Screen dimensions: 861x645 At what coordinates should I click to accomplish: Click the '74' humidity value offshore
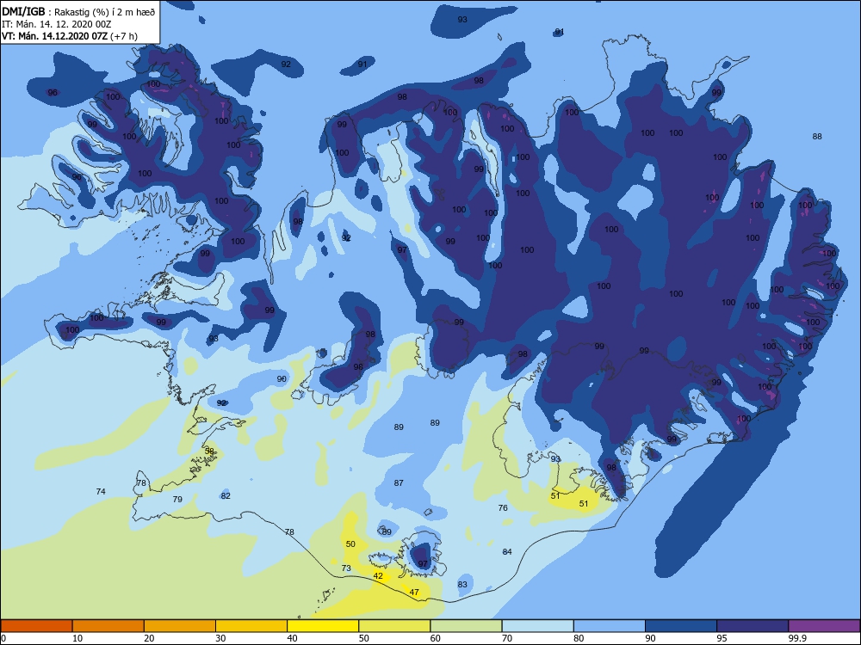pos(101,491)
